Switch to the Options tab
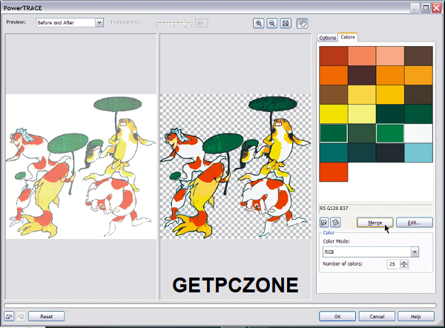Screen dimensions: 445x328 pyautogui.click(x=328, y=38)
